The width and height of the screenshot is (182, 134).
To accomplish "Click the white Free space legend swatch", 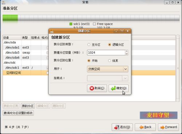I will (x=94, y=24).
